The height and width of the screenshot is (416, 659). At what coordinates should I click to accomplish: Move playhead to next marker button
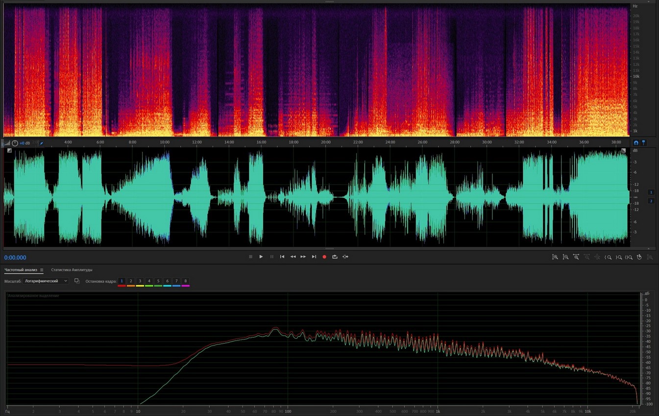314,257
